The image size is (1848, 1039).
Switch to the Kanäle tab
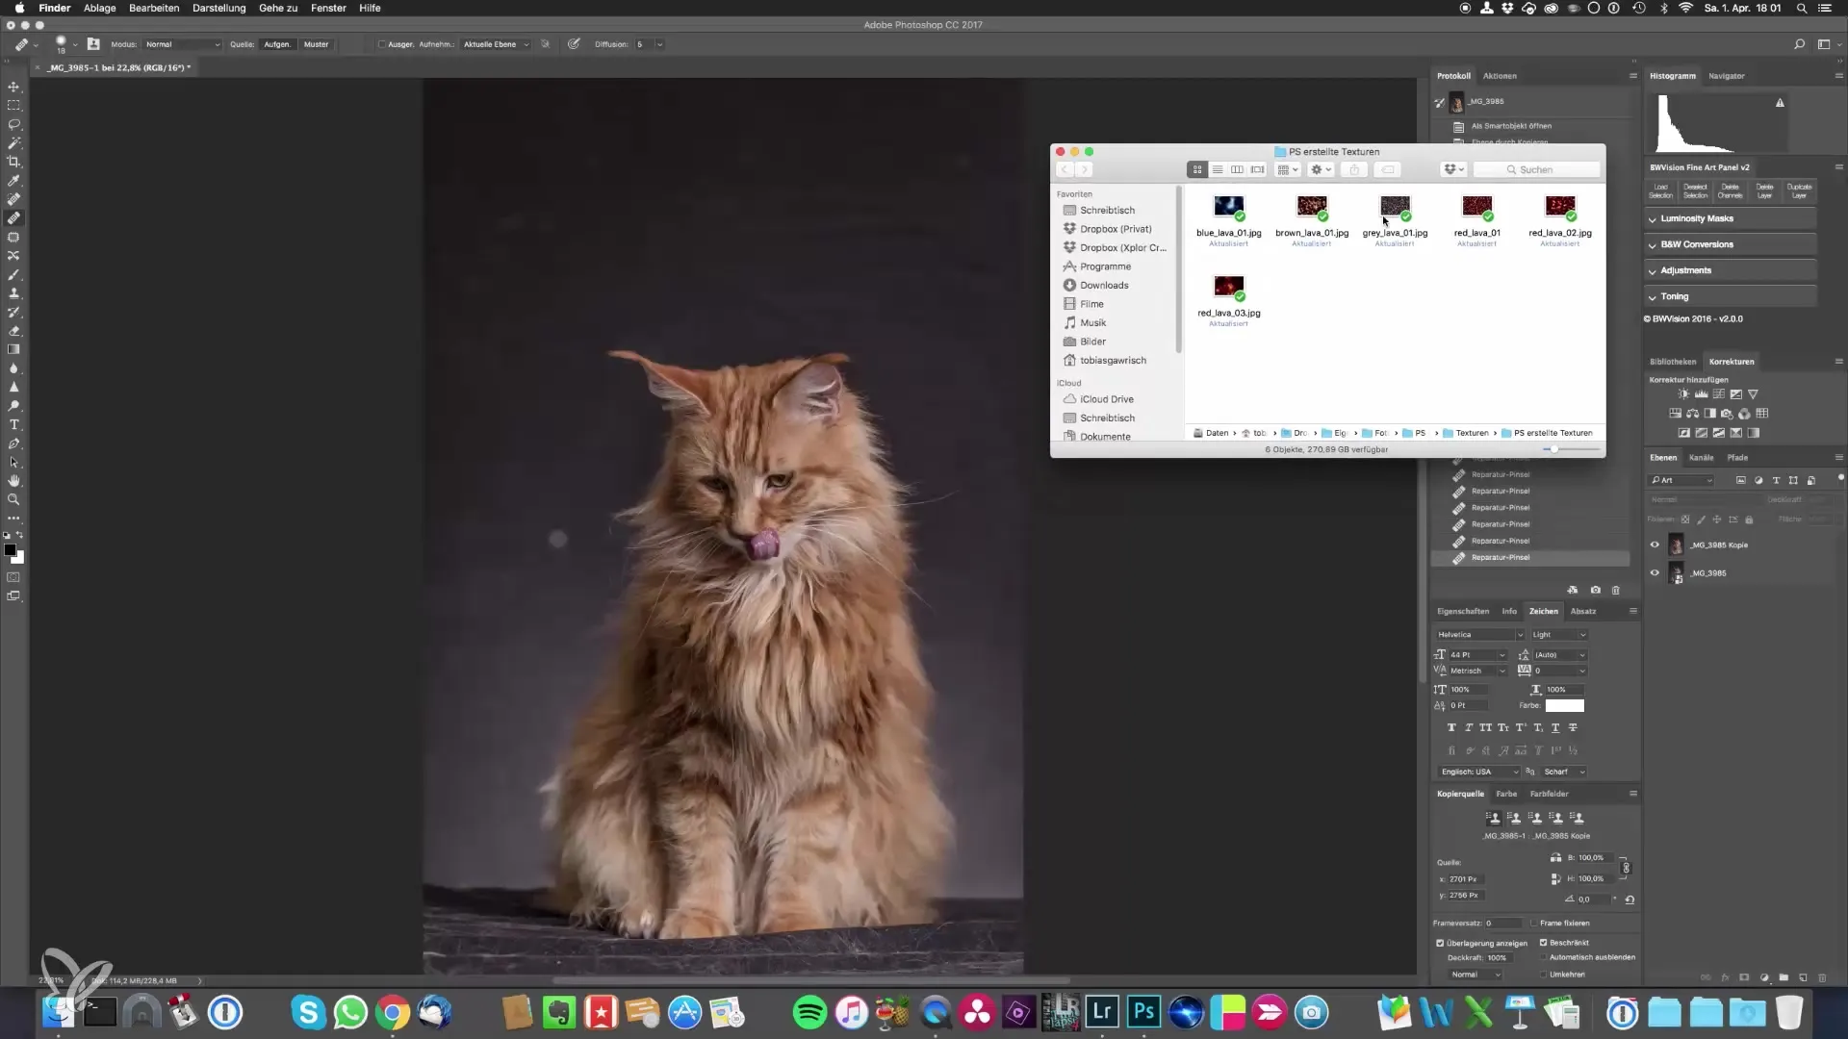[1701, 457]
